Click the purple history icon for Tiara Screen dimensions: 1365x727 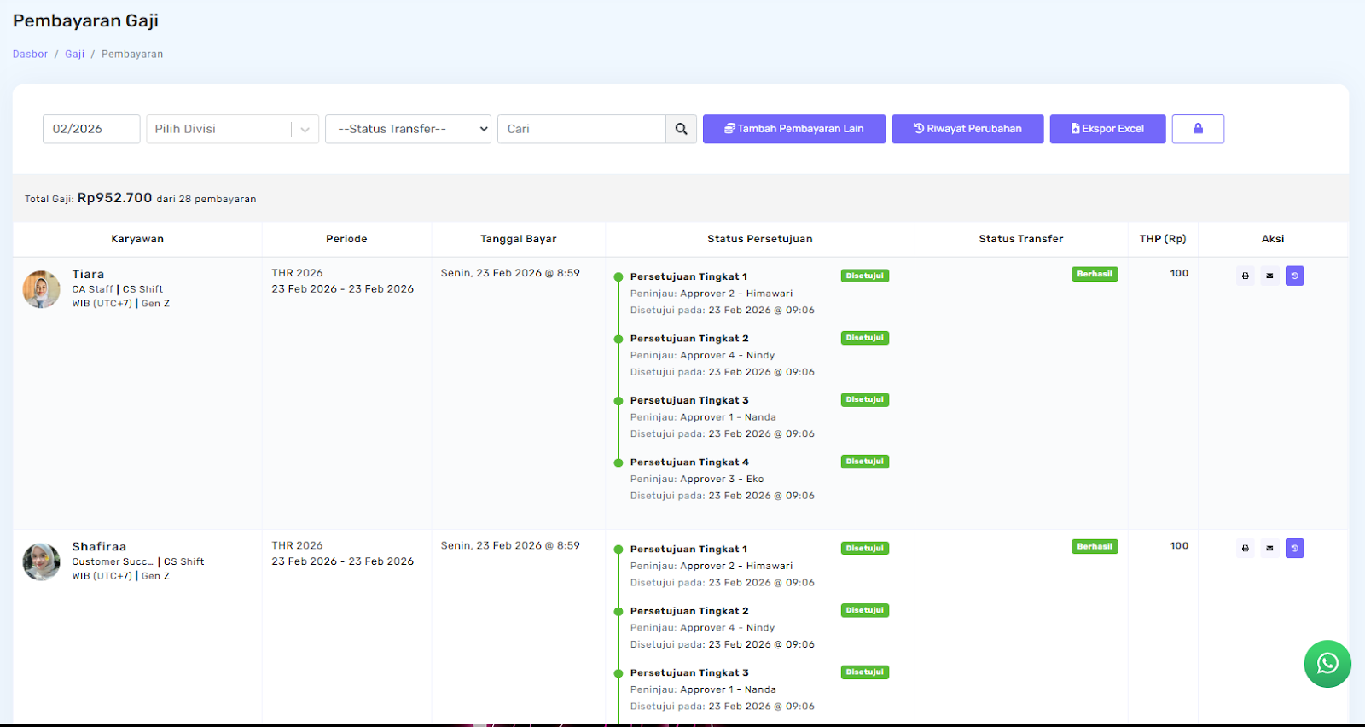[1294, 276]
